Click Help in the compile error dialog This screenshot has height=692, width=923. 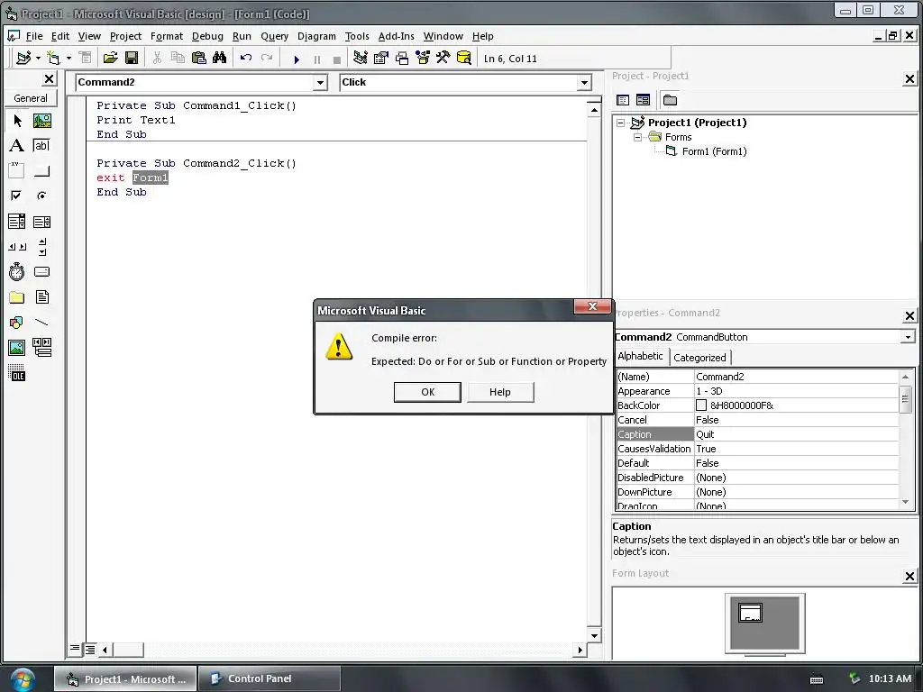point(499,392)
